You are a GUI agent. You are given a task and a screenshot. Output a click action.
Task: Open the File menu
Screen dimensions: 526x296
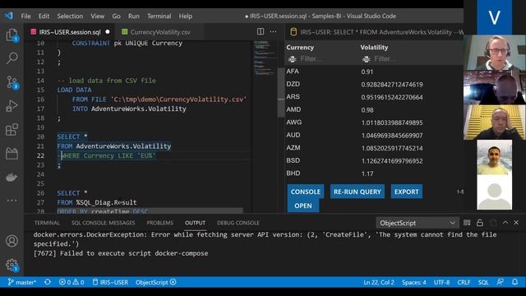pos(25,16)
